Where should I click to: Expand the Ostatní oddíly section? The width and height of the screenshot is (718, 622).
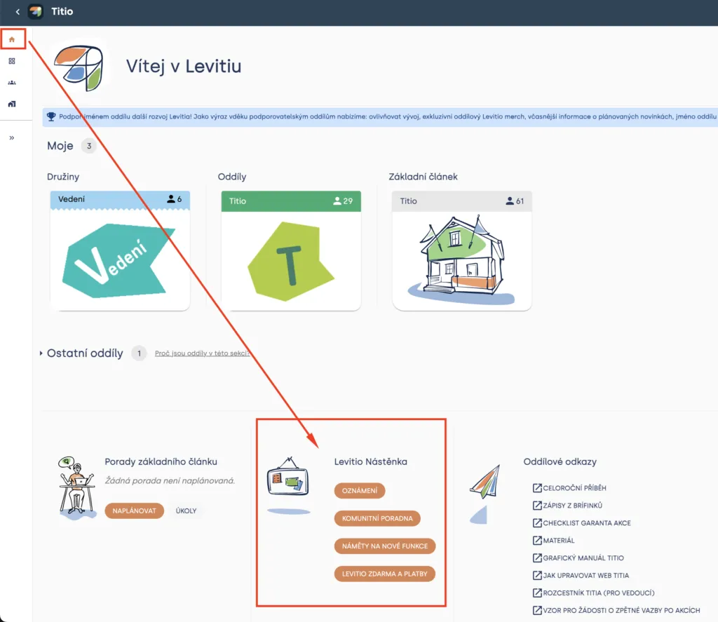41,353
